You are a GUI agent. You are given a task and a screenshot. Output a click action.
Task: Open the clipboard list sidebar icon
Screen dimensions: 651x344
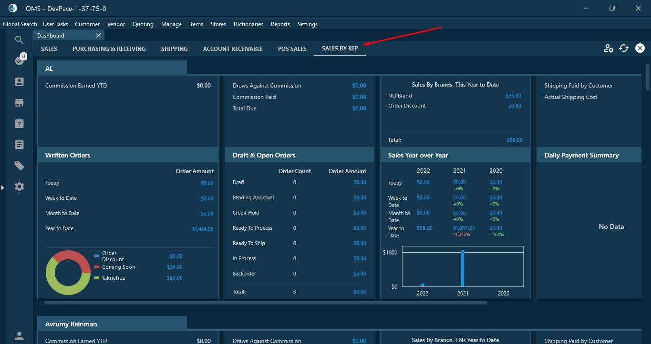click(19, 144)
